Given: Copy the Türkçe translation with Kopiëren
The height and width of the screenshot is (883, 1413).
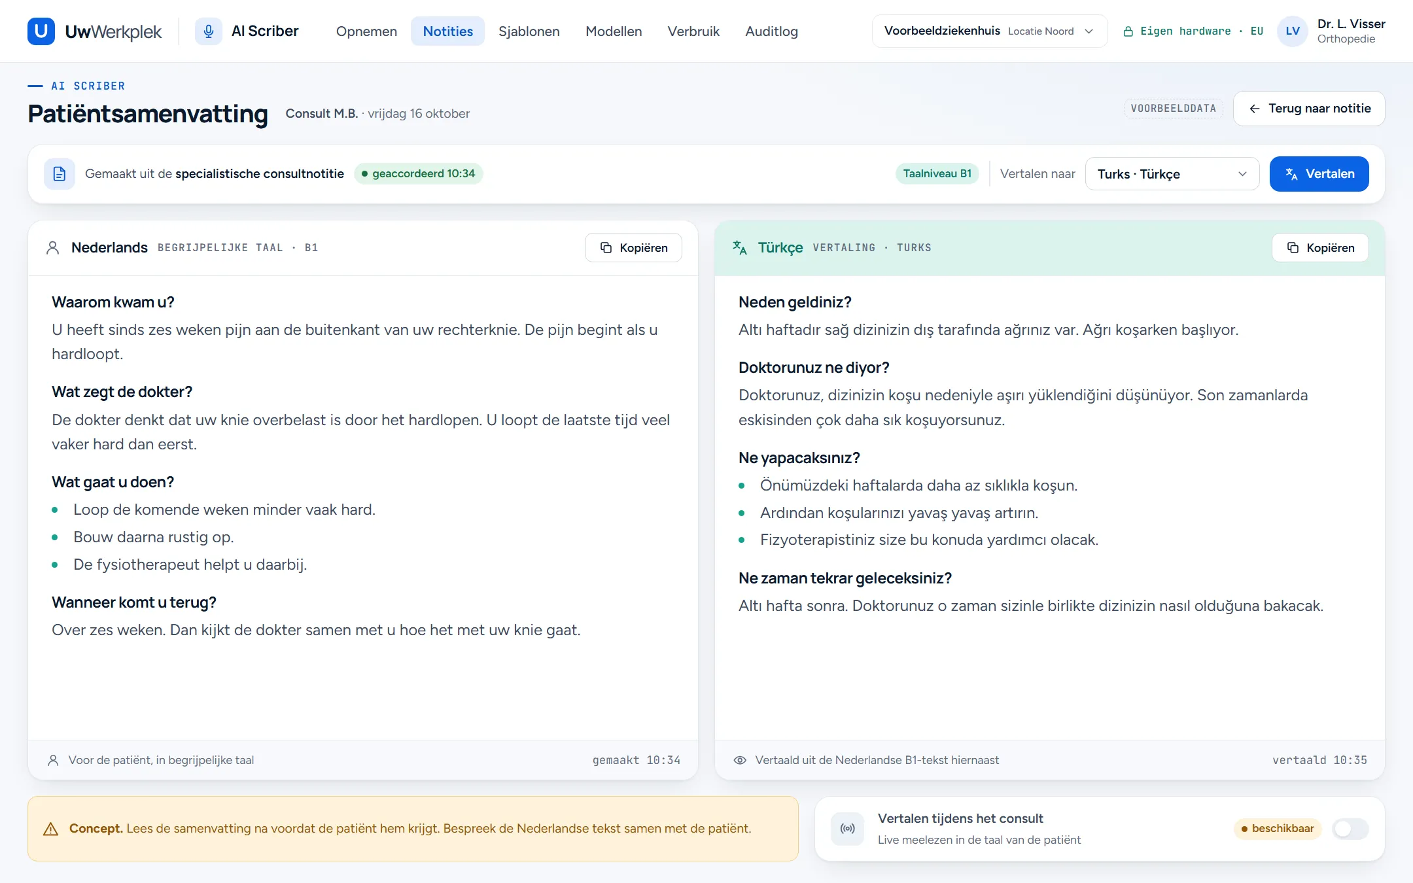Looking at the screenshot, I should coord(1320,248).
